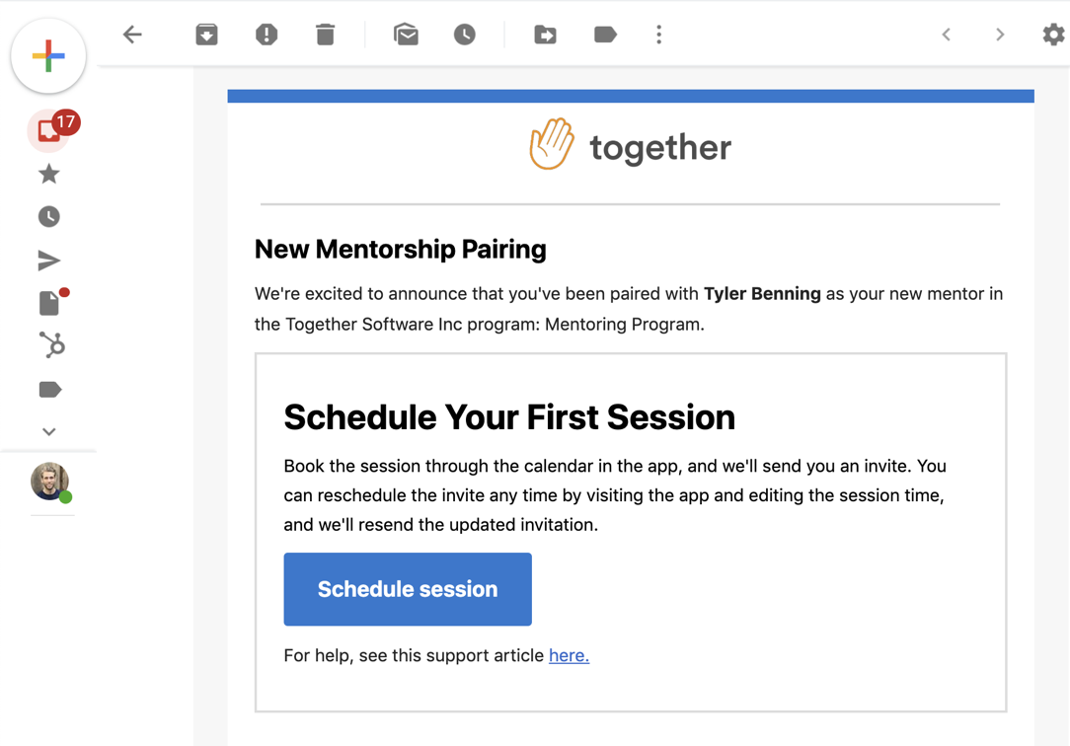1070x746 pixels.
Task: Open the three-dot More options menu
Action: tap(658, 35)
